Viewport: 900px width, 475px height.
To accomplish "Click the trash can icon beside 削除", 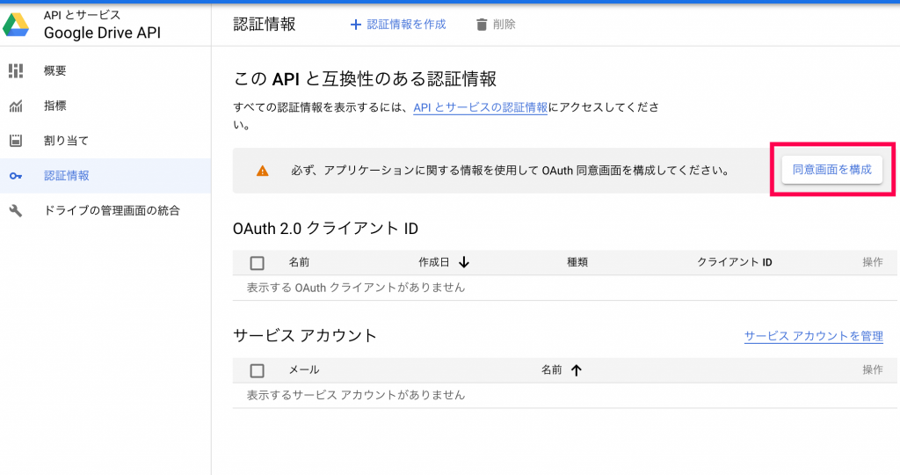I will point(482,25).
